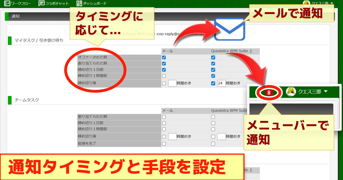The height and width of the screenshot is (180, 343).
Task: Uncheck BPM Suite for My Task 割り当てられた時
Action: [213, 63]
